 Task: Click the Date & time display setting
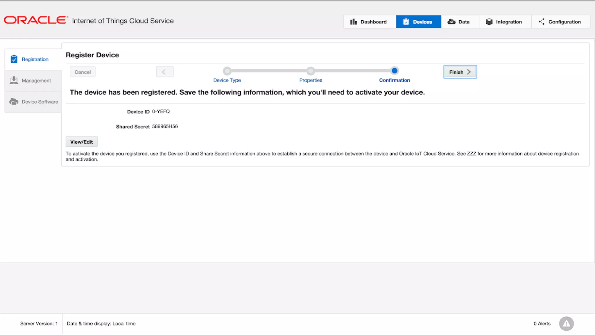[101, 323]
